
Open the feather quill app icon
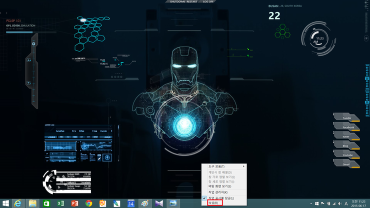tap(117, 203)
